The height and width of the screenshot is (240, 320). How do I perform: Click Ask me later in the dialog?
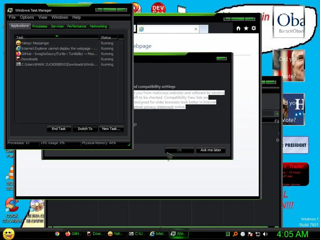pyautogui.click(x=211, y=150)
